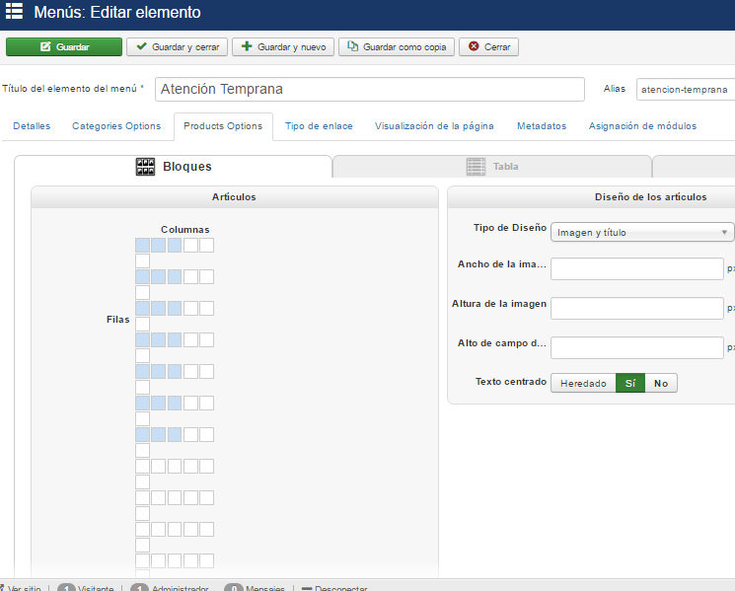
Task: Switch to the Metadatos tab
Action: 542,126
